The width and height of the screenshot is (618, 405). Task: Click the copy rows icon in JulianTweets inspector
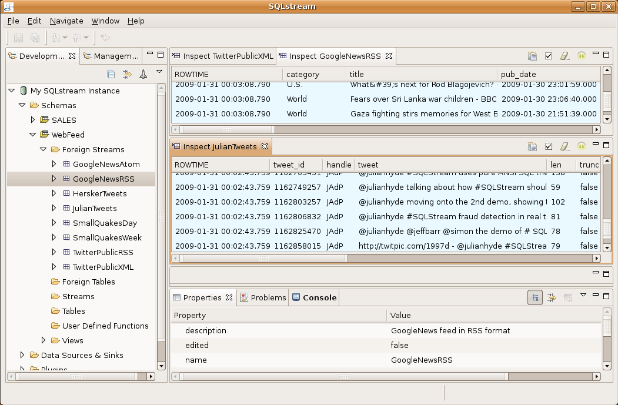pyautogui.click(x=532, y=146)
